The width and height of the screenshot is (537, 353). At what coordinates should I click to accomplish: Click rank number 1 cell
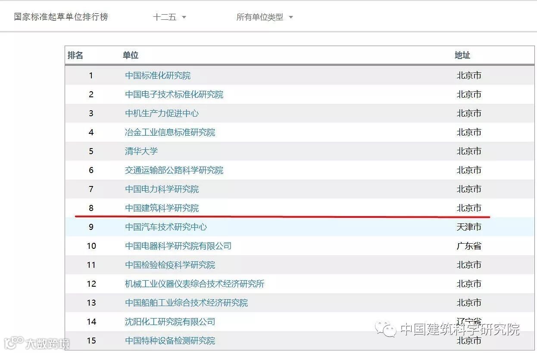[91, 75]
